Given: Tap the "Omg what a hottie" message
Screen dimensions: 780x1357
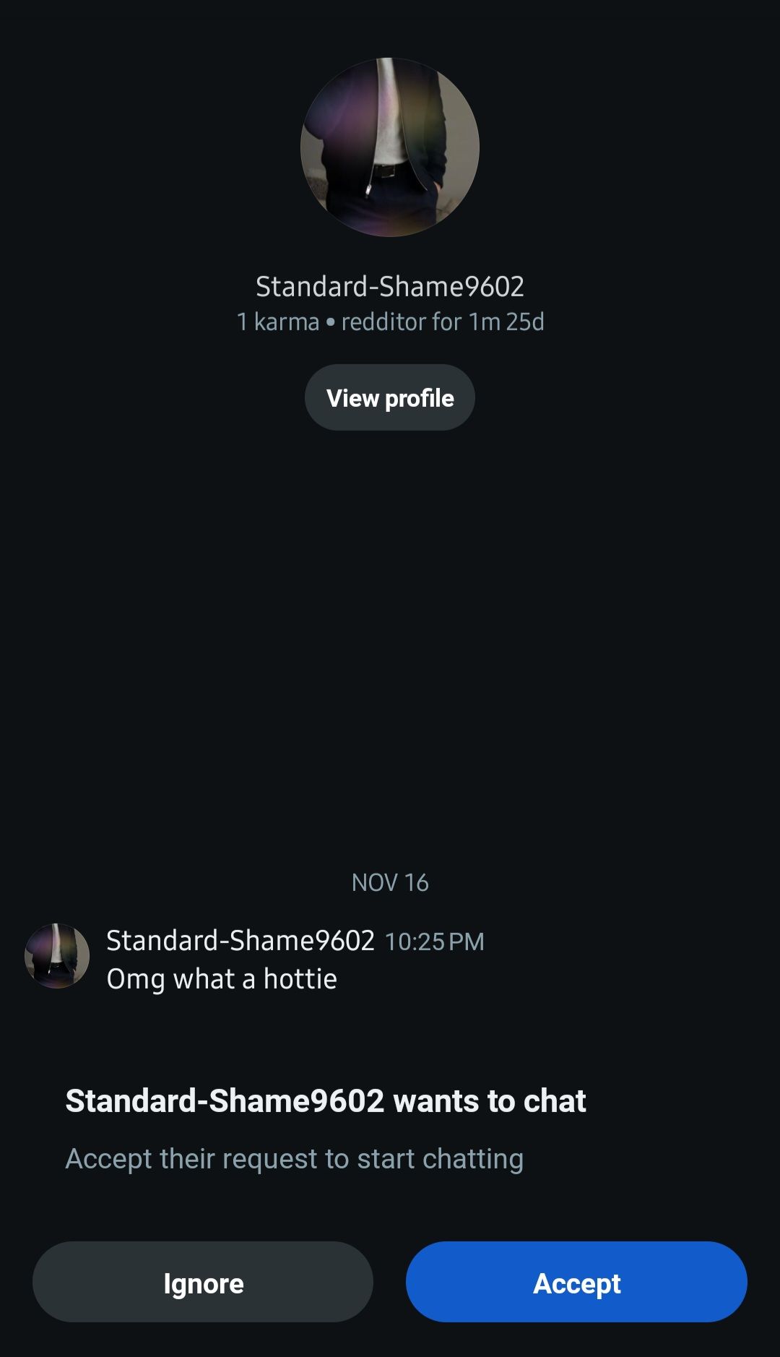Looking at the screenshot, I should tap(222, 979).
